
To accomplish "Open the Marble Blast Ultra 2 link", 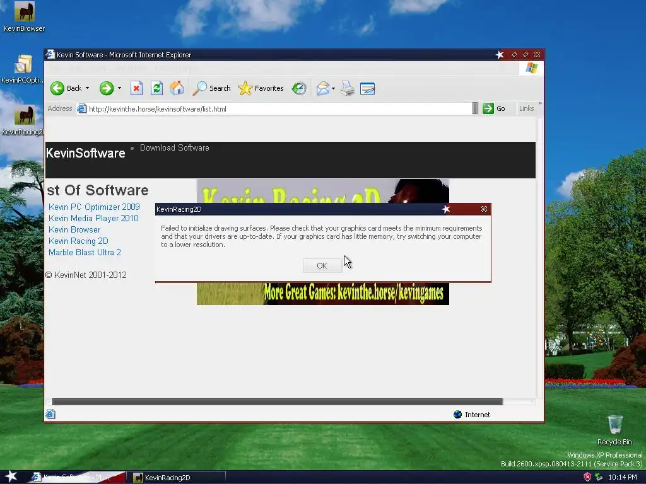I will [85, 252].
